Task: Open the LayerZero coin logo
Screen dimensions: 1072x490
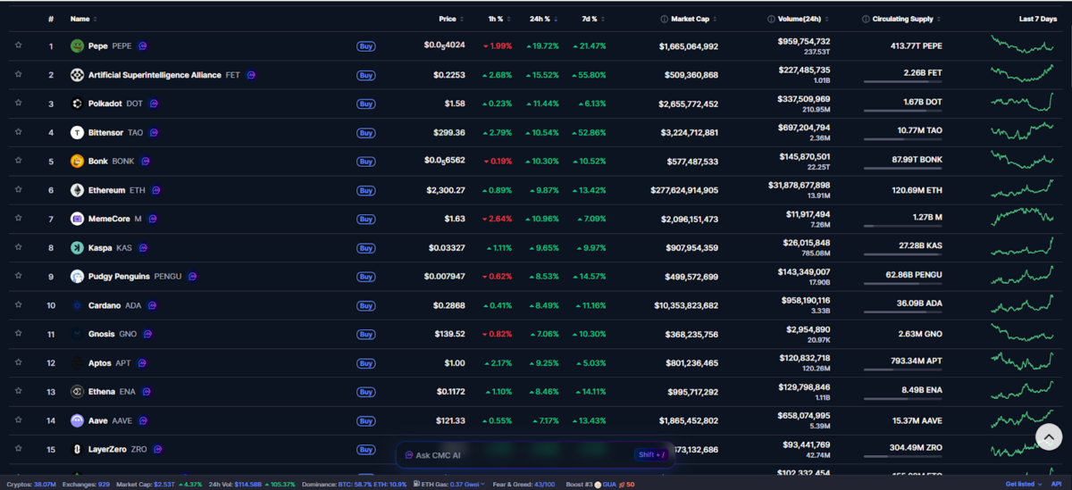Action: [77, 449]
